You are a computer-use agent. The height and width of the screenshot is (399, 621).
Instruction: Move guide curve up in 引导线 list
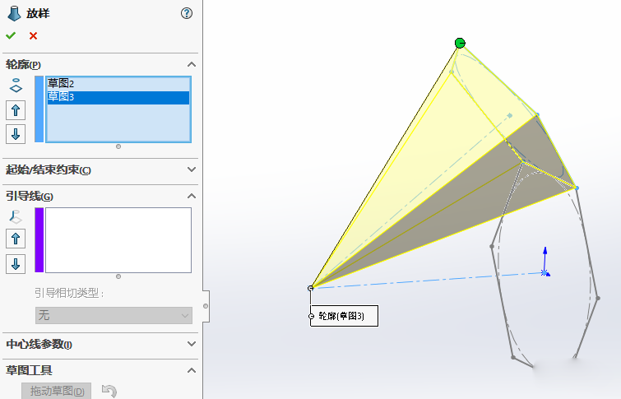pos(16,239)
